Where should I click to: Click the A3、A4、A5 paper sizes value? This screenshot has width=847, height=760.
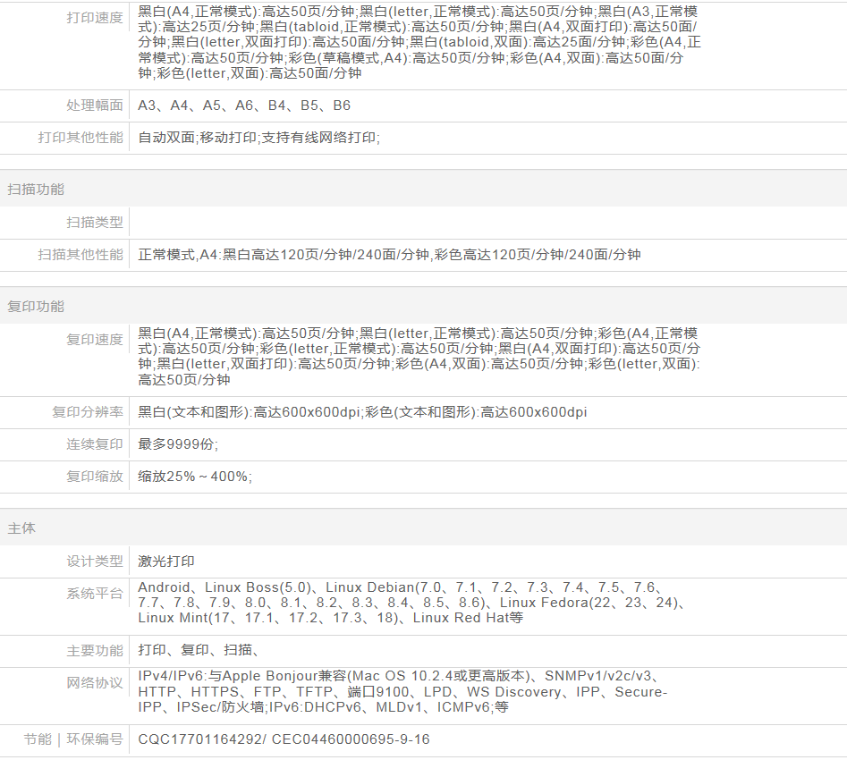[243, 106]
